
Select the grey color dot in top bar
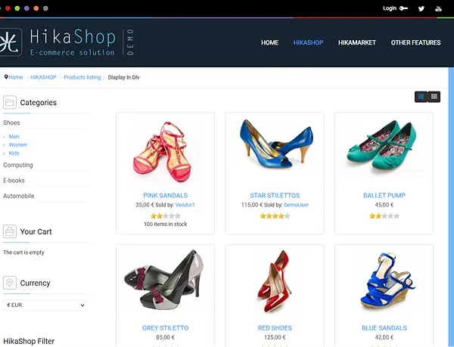(45, 8)
